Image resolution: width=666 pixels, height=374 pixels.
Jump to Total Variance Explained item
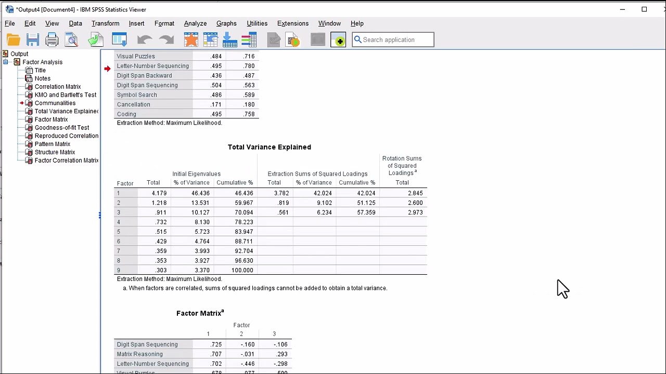pyautogui.click(x=67, y=111)
